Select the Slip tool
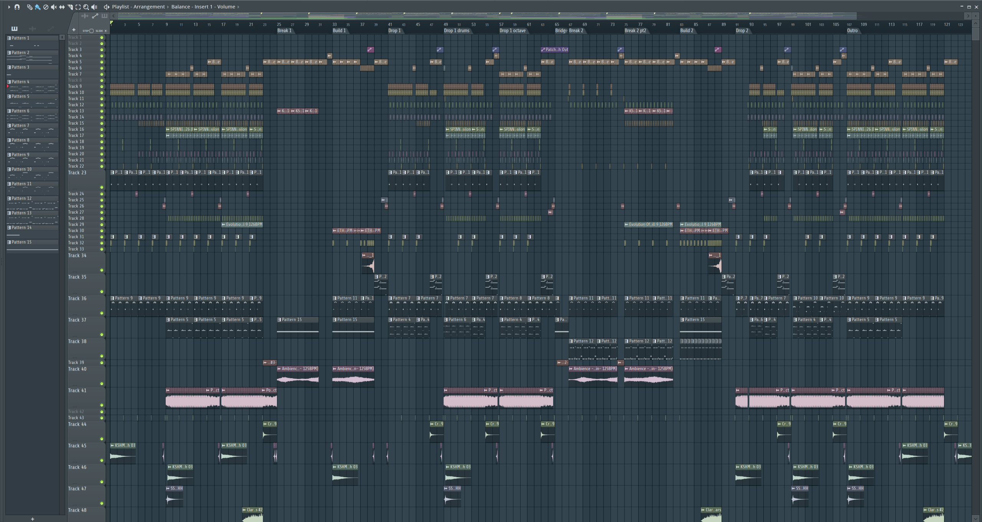The width and height of the screenshot is (982, 522). (x=62, y=7)
